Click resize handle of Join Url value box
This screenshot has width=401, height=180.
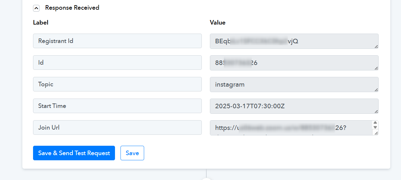[x=376, y=133]
